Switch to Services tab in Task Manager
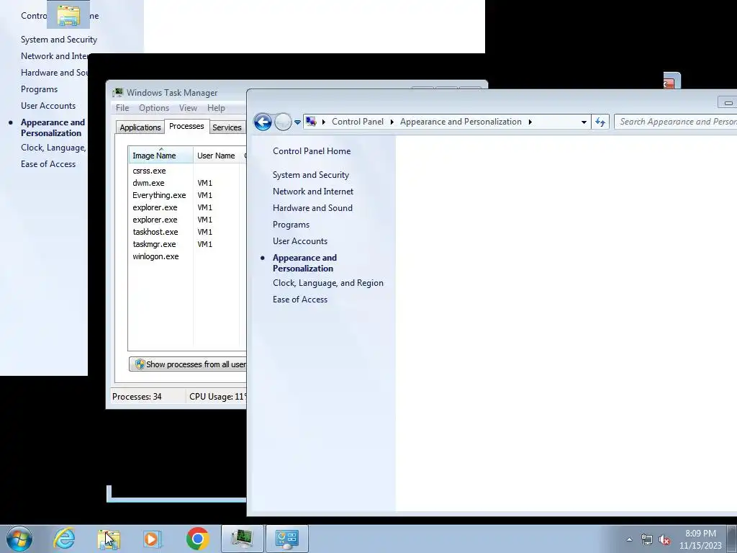The image size is (737, 553). point(227,127)
